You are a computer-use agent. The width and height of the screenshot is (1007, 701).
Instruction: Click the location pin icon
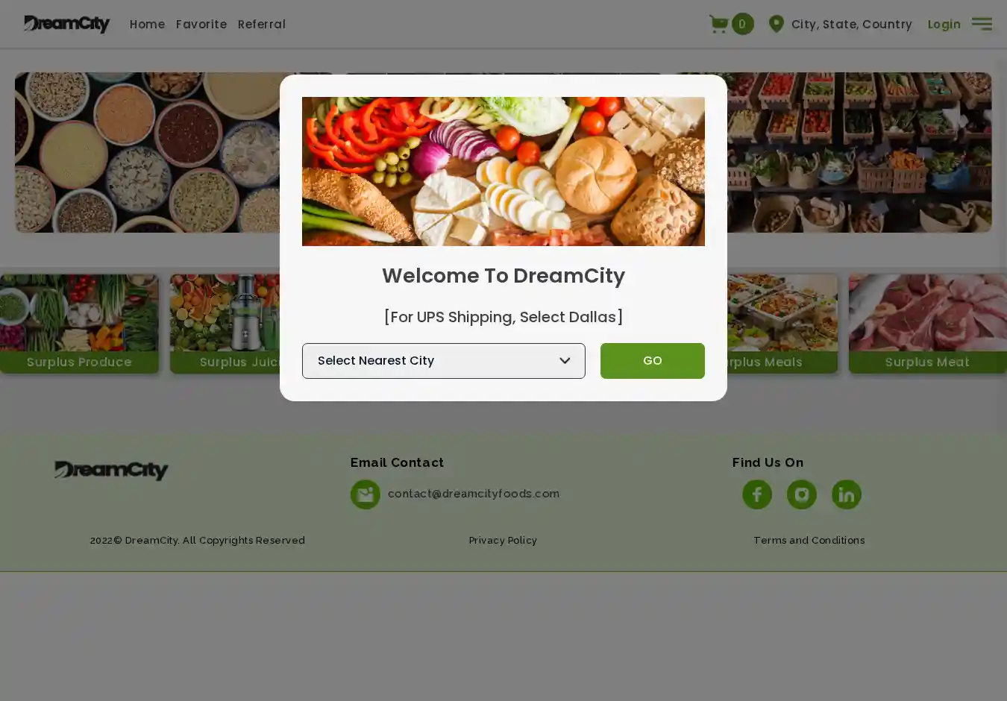point(776,24)
